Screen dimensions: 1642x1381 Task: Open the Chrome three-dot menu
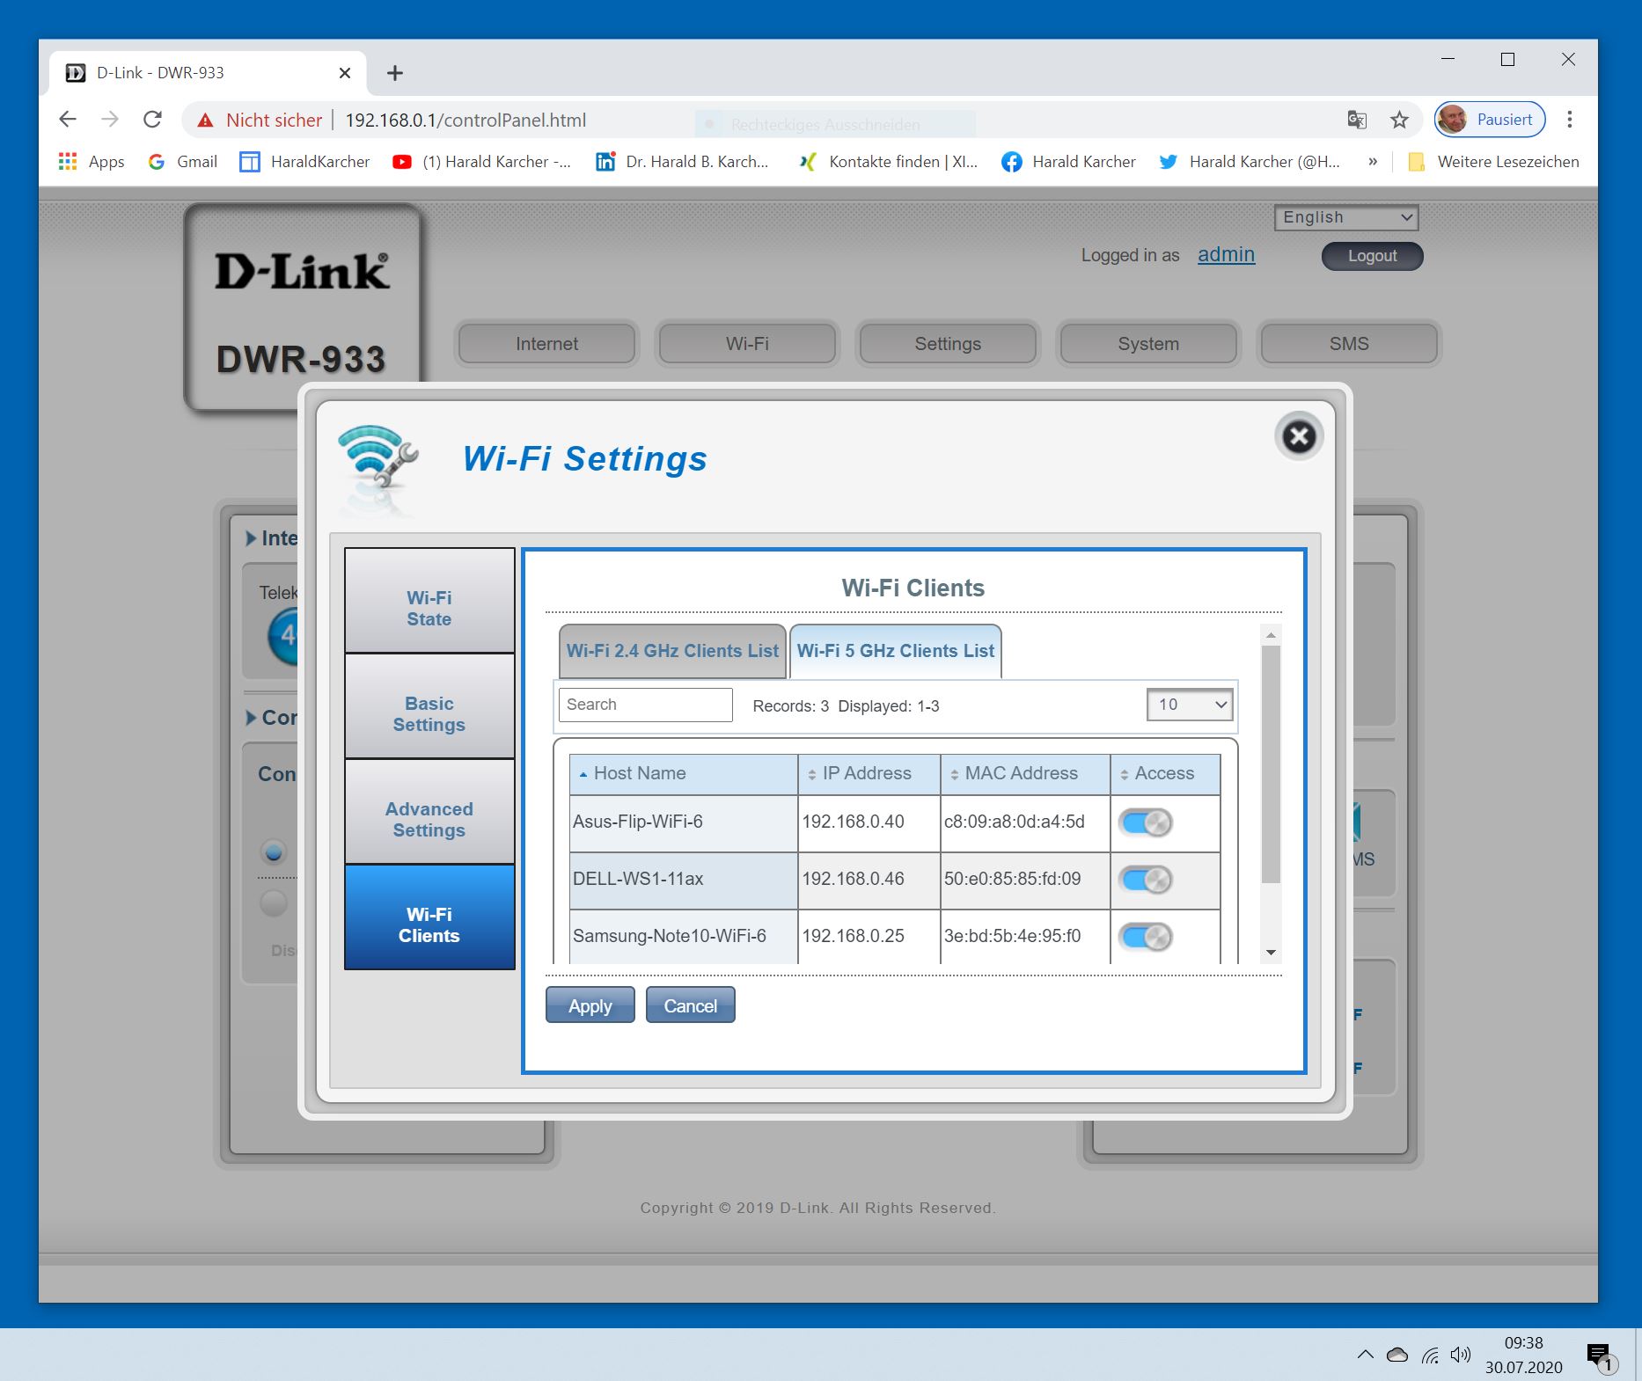point(1570,120)
